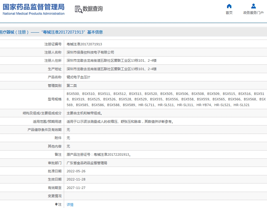The width and height of the screenshot is (267, 208).
Task: Select the 基本信息 section title
Action: coord(95,32)
